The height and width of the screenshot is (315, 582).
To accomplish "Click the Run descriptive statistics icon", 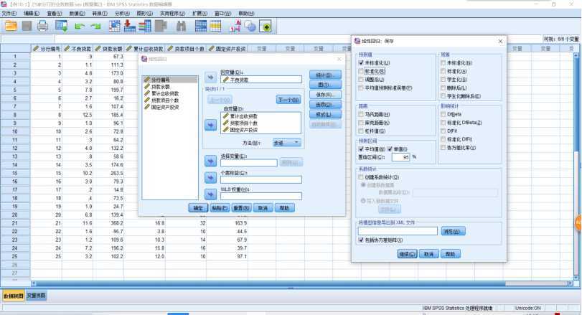I will 161,26.
